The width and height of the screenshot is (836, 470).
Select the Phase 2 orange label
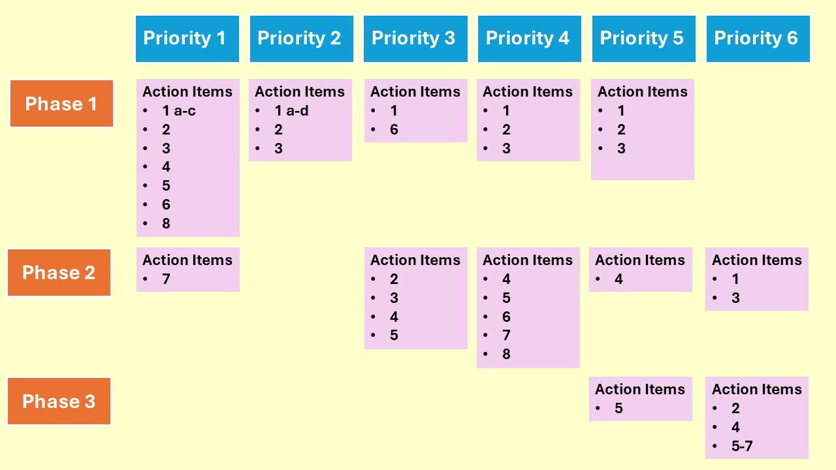[x=59, y=272]
